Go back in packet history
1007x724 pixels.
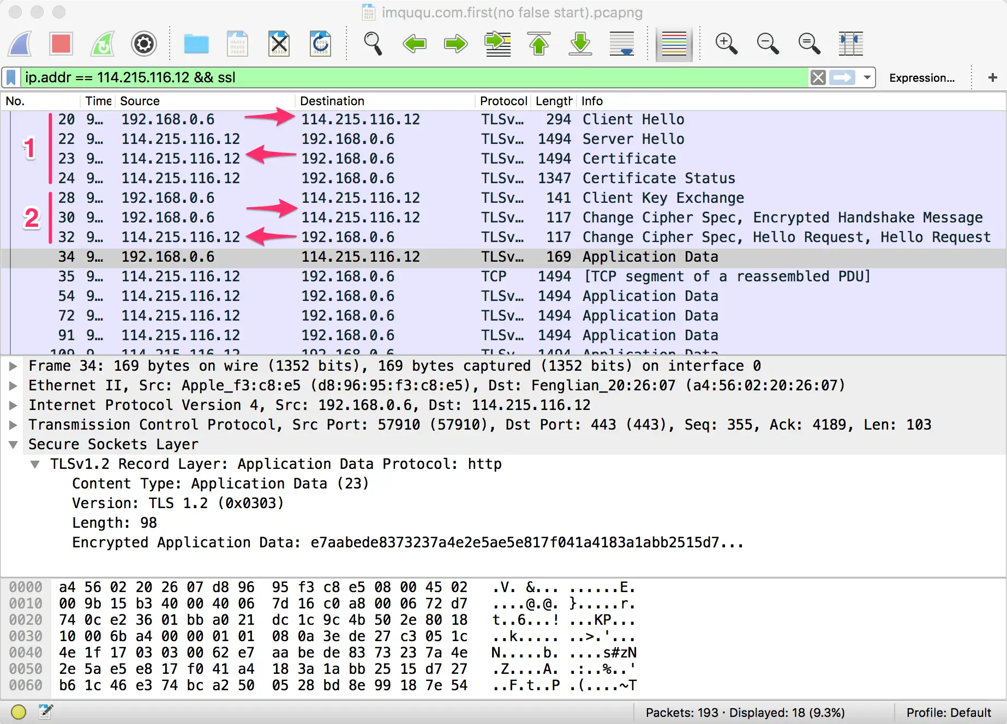pyautogui.click(x=415, y=44)
